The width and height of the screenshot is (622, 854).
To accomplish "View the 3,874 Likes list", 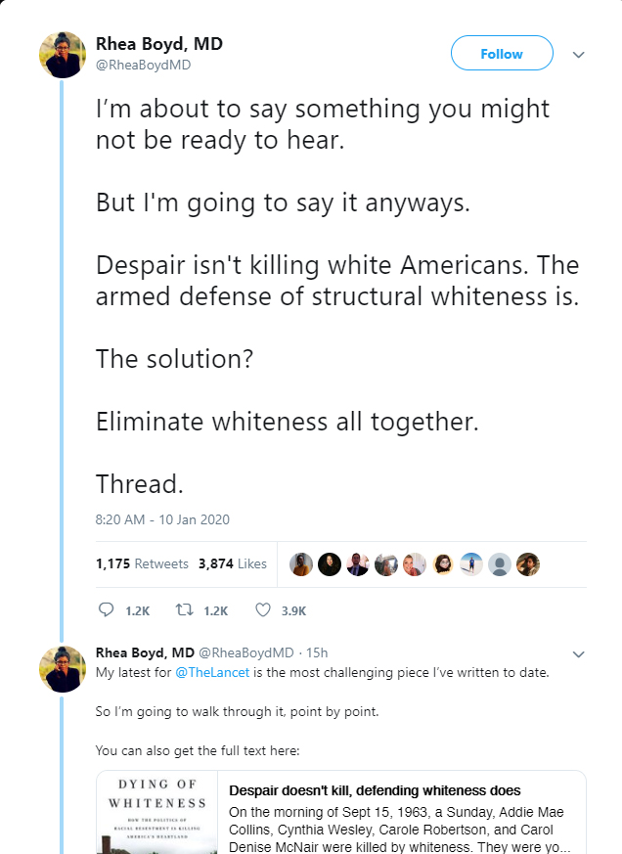I will [x=233, y=563].
